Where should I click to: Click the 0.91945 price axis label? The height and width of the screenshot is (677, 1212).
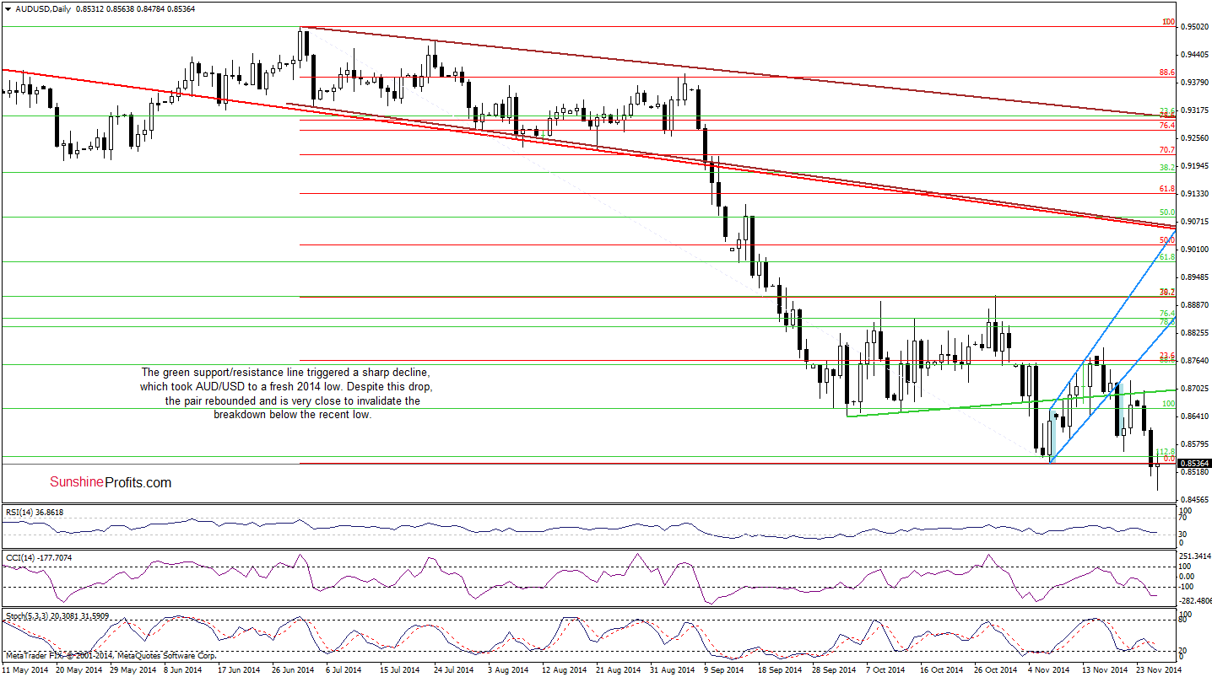click(x=1195, y=166)
